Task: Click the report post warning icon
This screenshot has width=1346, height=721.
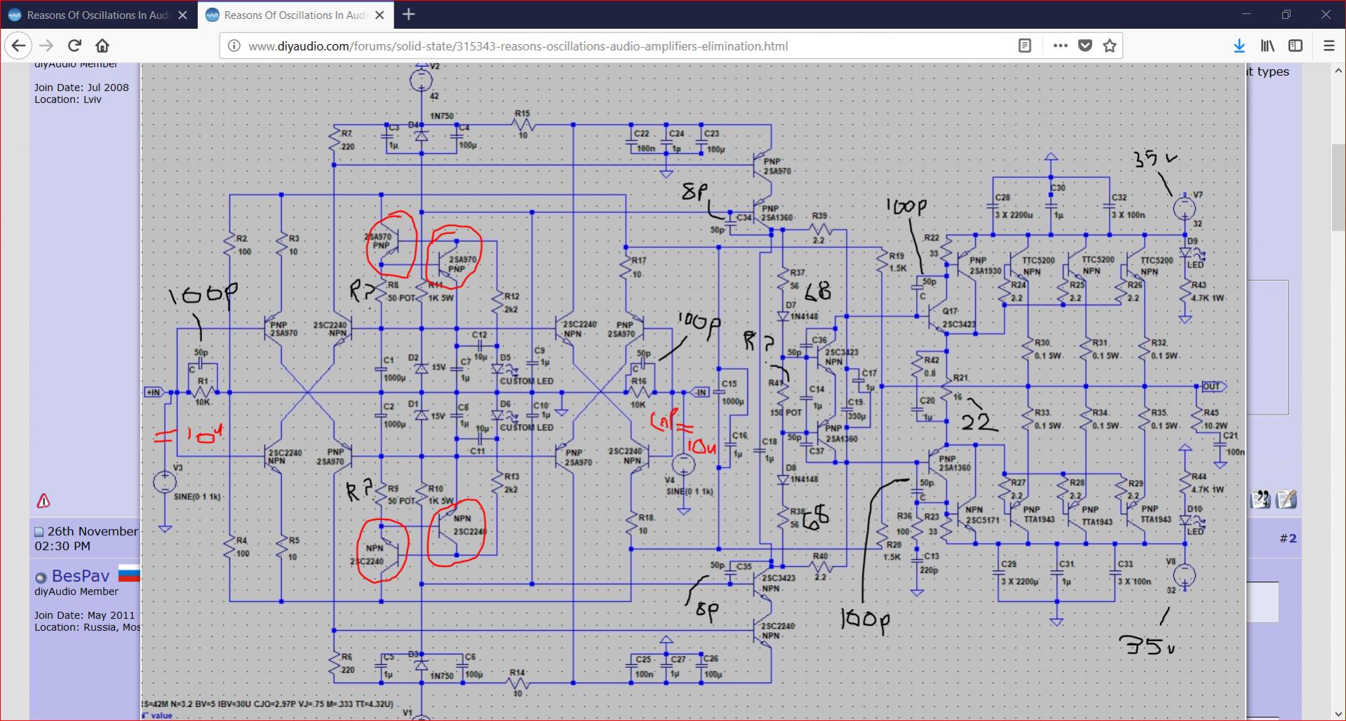Action: pos(43,501)
